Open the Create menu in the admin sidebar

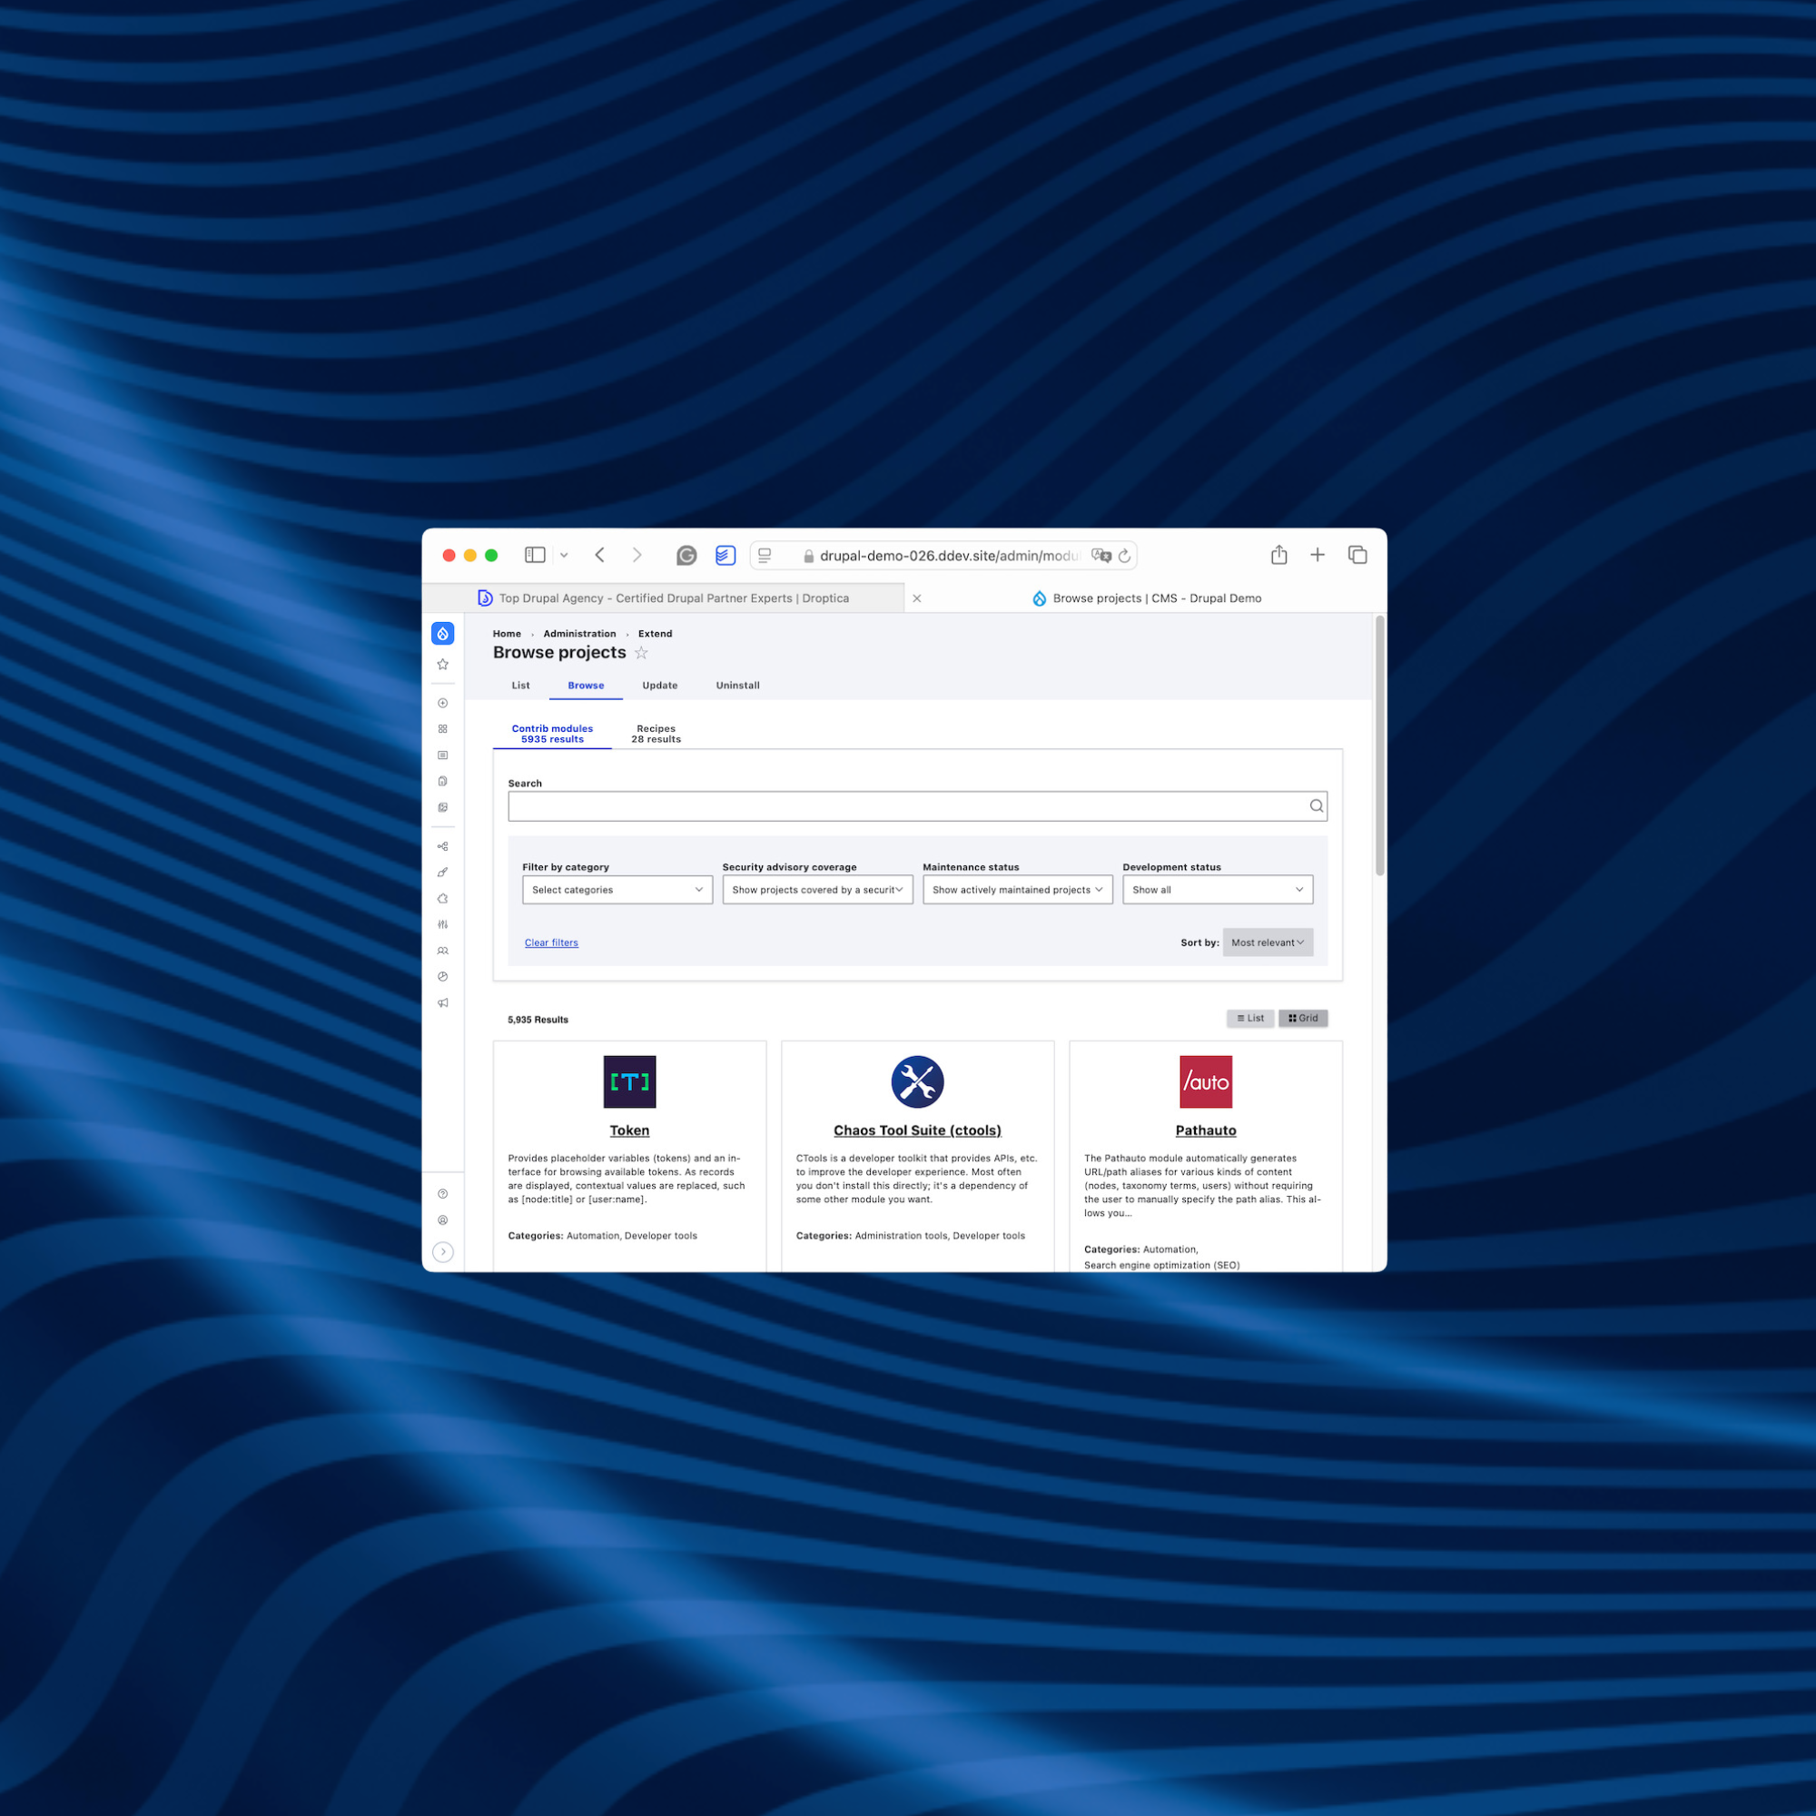(443, 702)
